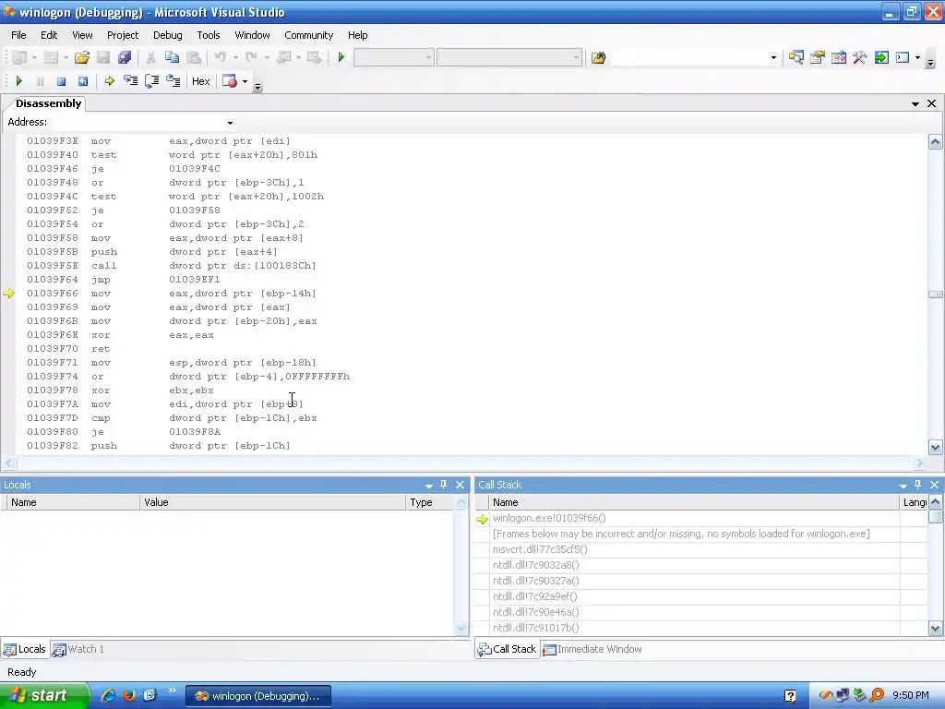Expand the Address combo box dropdown
The width and height of the screenshot is (945, 709).
tap(230, 123)
